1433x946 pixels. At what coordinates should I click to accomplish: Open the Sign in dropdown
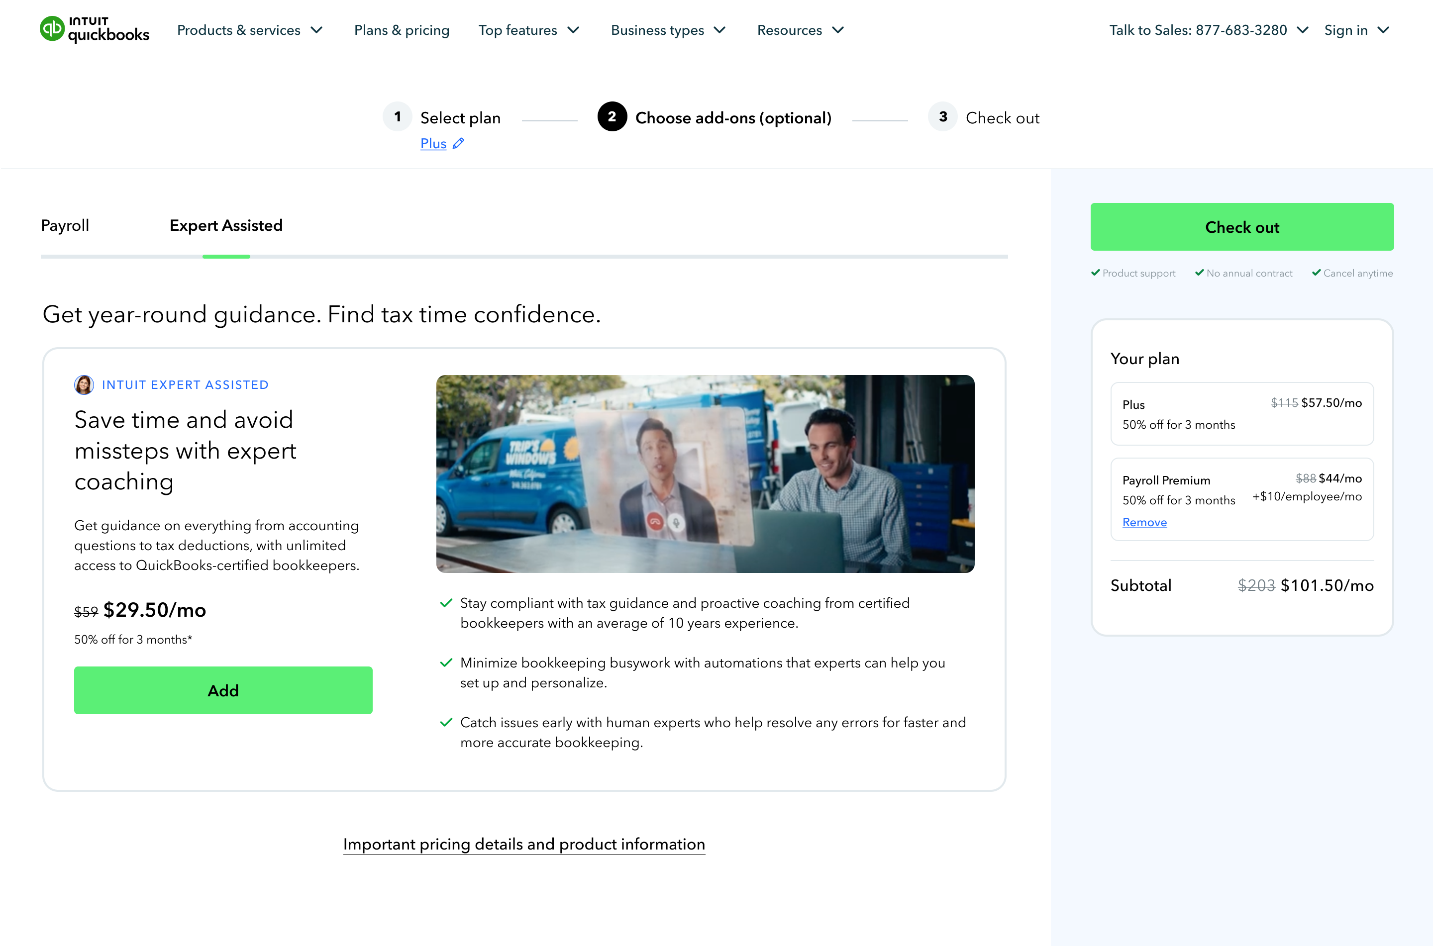(1357, 30)
